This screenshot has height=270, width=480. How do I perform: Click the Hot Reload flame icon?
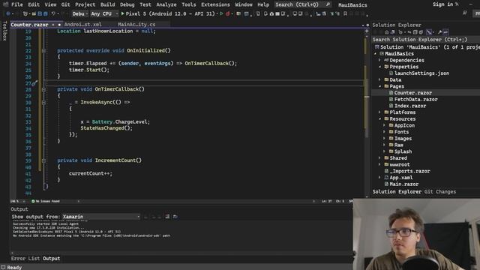[227, 13]
